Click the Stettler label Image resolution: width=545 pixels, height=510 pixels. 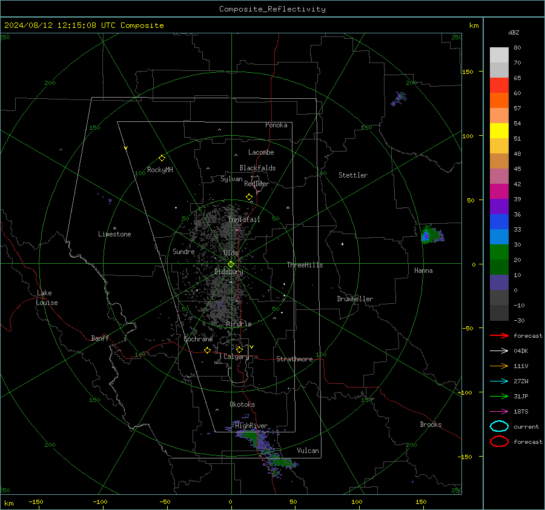click(353, 175)
